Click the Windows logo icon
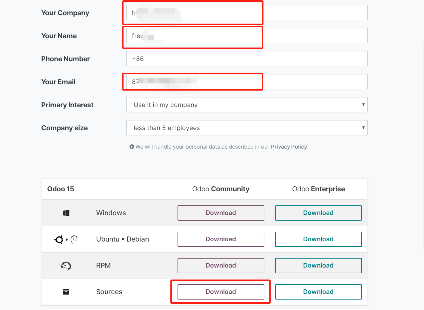Viewport: 424px width, 310px height. pyautogui.click(x=66, y=213)
